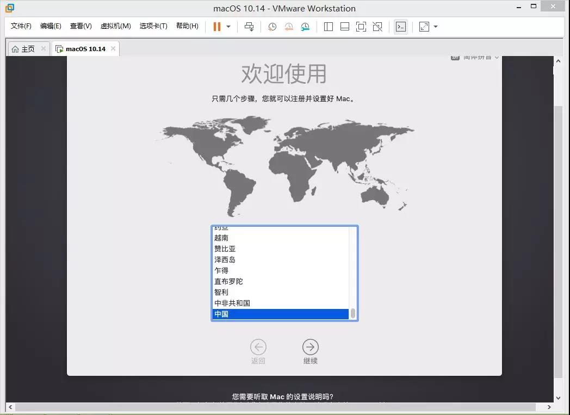
Task: Select 智利 in the country list
Action: (x=221, y=292)
